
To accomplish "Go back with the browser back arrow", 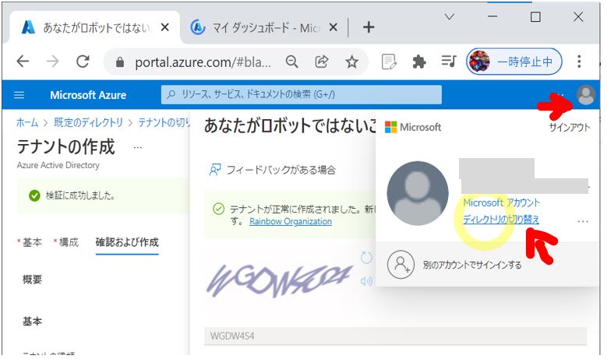I will 23,61.
